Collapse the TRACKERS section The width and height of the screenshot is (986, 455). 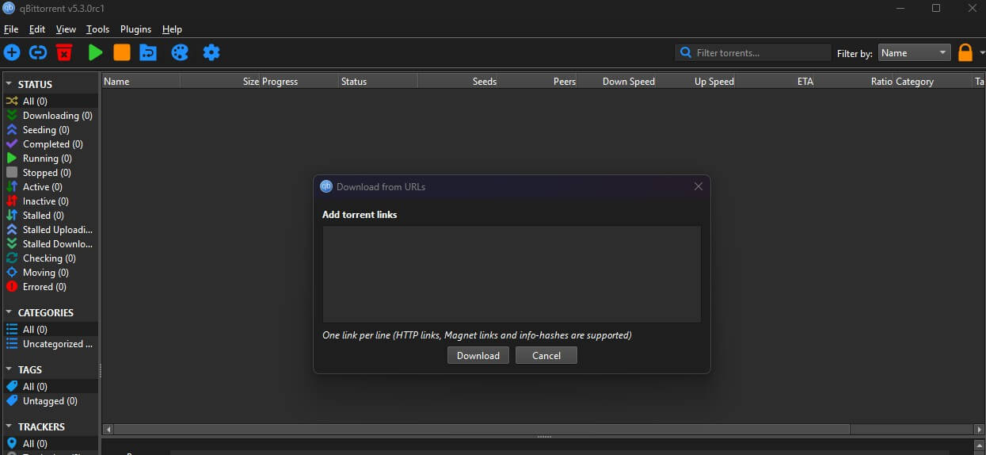pyautogui.click(x=10, y=426)
